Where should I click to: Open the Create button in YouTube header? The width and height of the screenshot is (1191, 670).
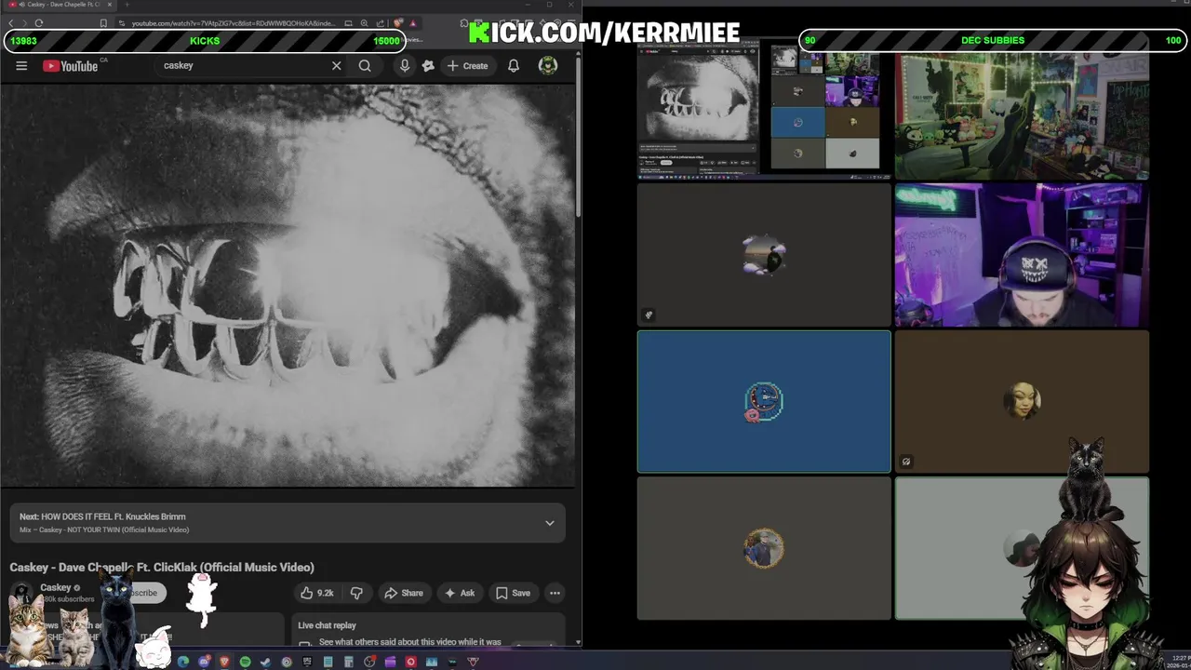(x=467, y=65)
